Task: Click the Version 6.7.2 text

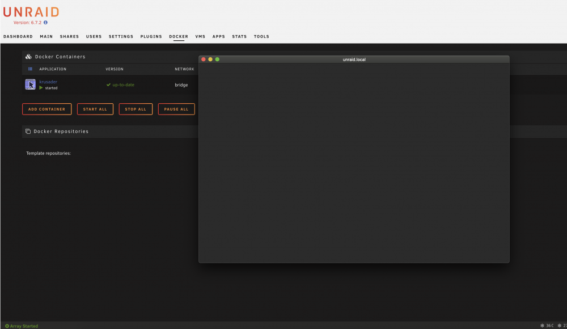Action: 27,23
